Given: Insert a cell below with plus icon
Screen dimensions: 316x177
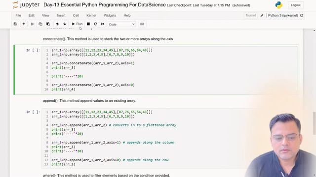Looking at the screenshot, I should 24,24.
